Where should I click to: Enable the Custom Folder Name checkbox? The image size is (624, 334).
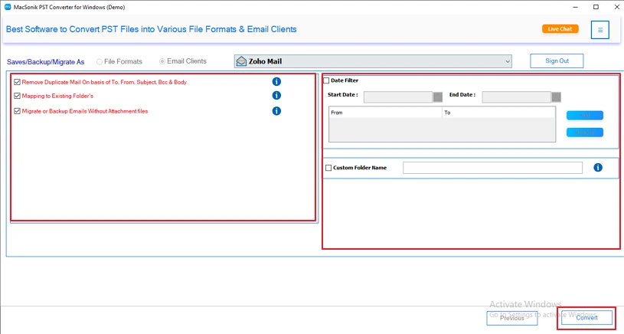coord(328,168)
